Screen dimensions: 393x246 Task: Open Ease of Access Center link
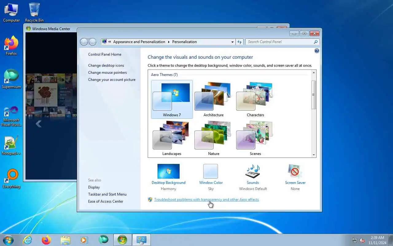106,201
